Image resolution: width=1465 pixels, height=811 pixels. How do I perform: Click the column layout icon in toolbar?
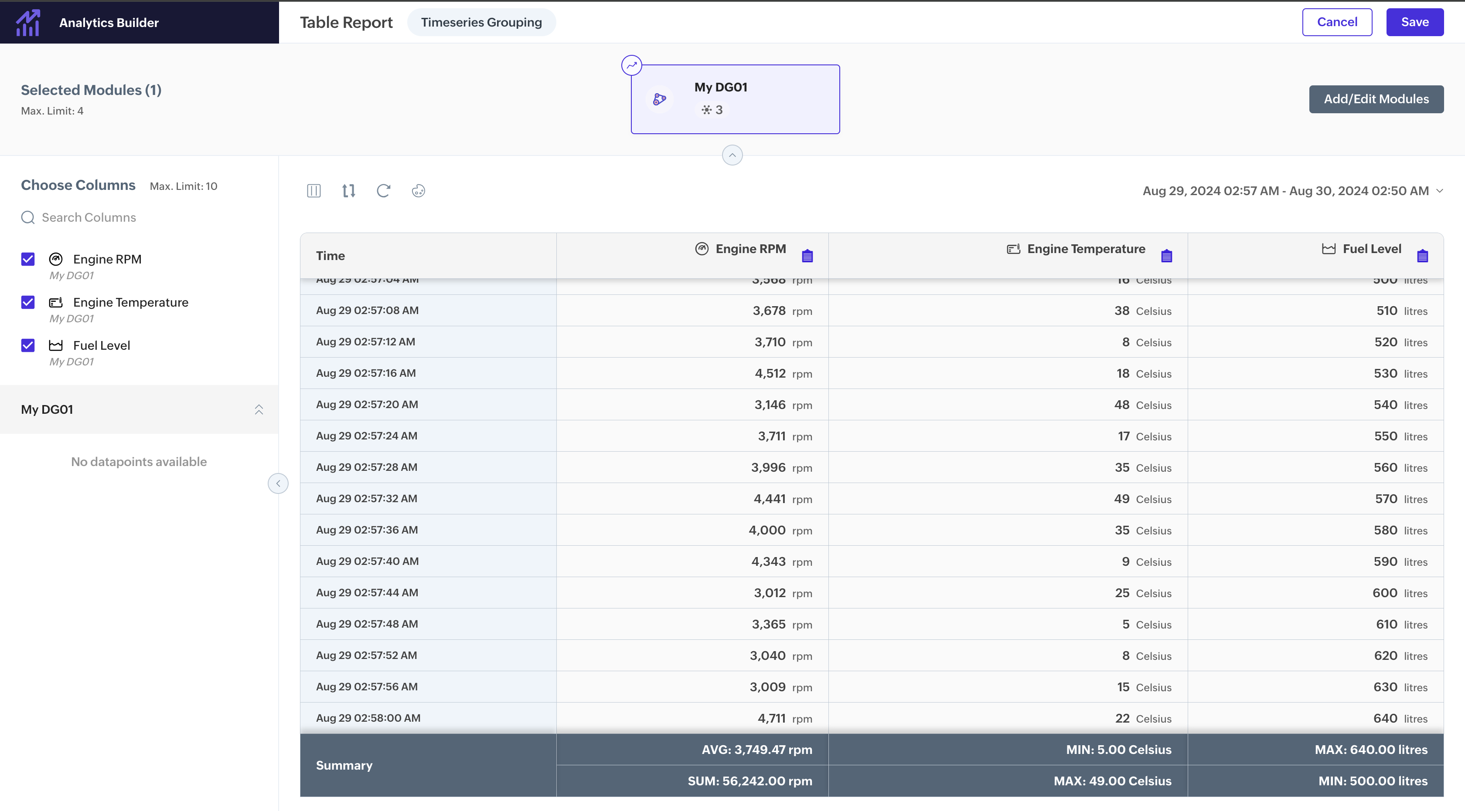[314, 191]
